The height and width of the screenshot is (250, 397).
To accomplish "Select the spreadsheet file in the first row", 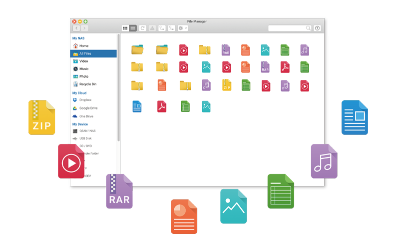I will (x=285, y=50).
